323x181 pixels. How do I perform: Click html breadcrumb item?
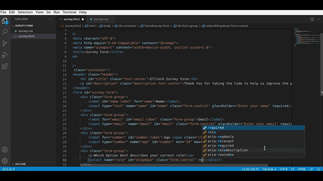pos(90,26)
